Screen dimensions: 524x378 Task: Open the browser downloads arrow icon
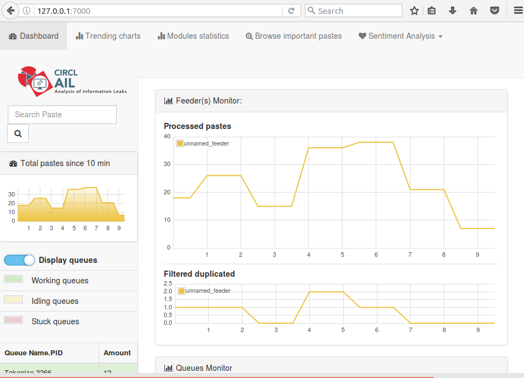click(453, 11)
